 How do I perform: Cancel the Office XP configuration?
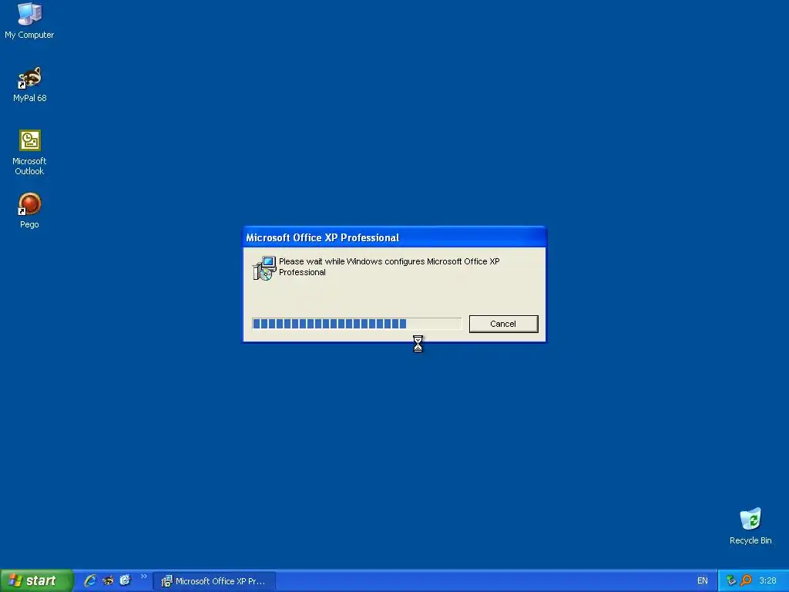click(503, 324)
